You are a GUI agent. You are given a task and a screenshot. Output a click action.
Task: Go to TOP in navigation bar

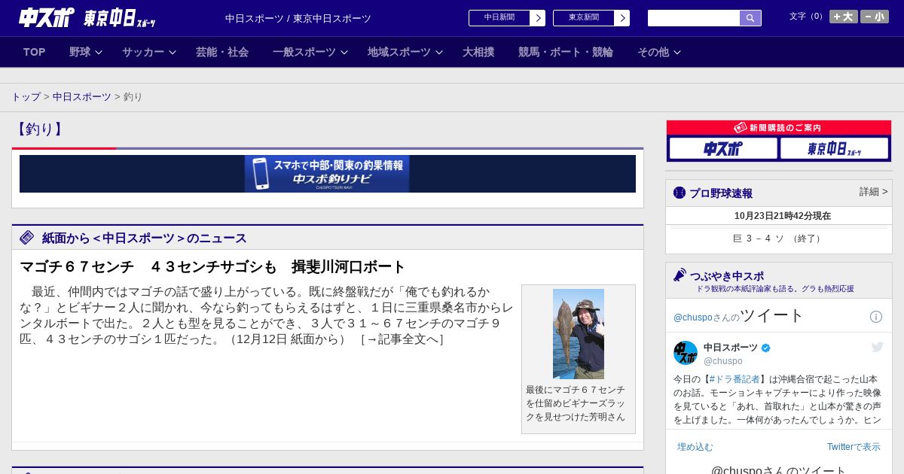coord(35,52)
